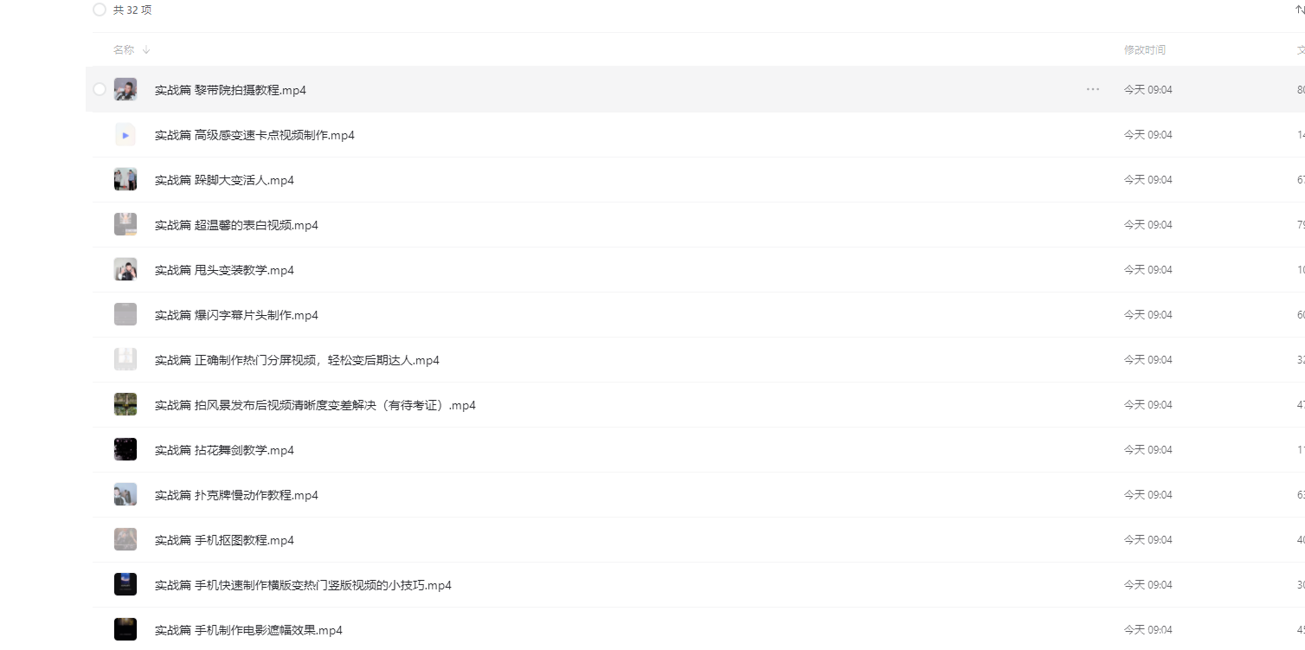Tick the select-all circle beside 共 32 项
Screen dimensions: 1305x650
pos(100,10)
